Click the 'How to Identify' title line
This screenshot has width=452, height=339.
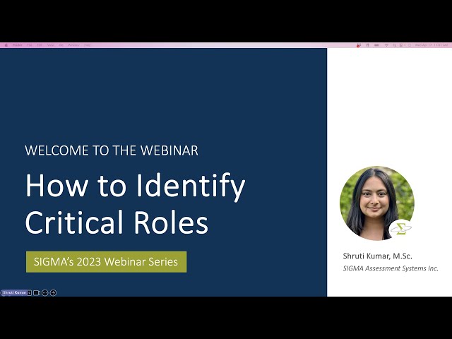click(135, 186)
